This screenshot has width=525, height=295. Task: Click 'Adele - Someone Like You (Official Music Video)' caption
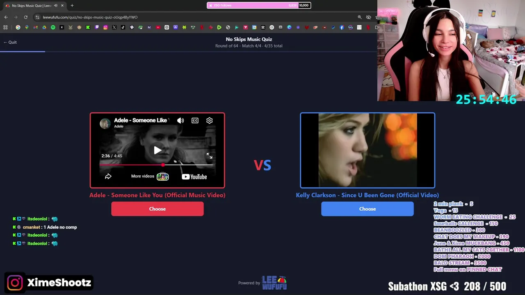pyautogui.click(x=157, y=195)
